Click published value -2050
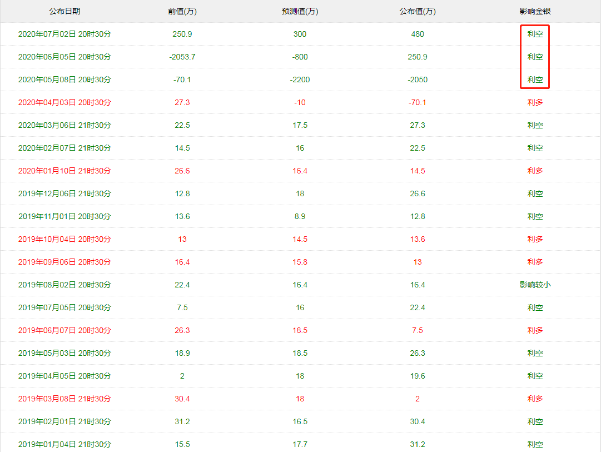 coord(418,80)
